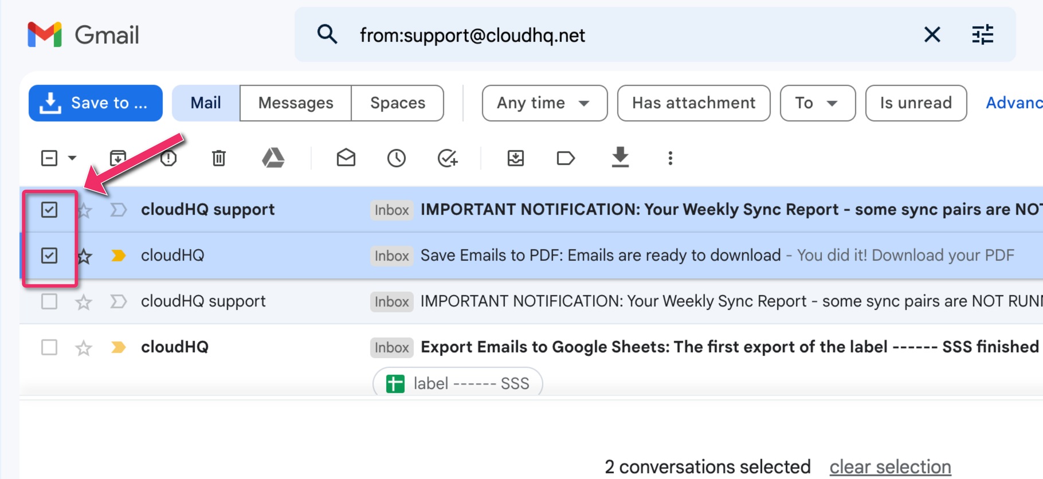Toggle importance marker on Save Emails to PDF email
The image size is (1043, 479).
point(118,256)
